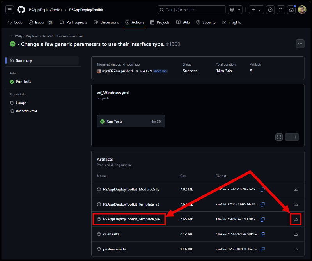
Task: Download the pester-results artifact
Action: click(x=296, y=249)
